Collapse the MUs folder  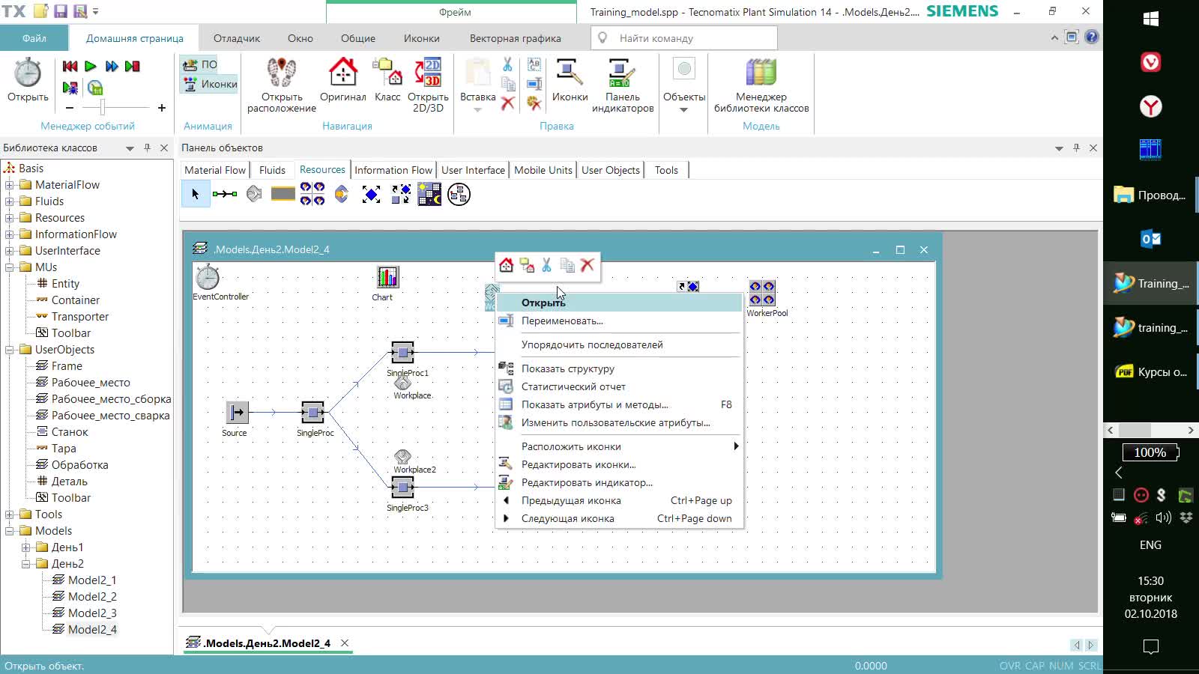tap(10, 267)
